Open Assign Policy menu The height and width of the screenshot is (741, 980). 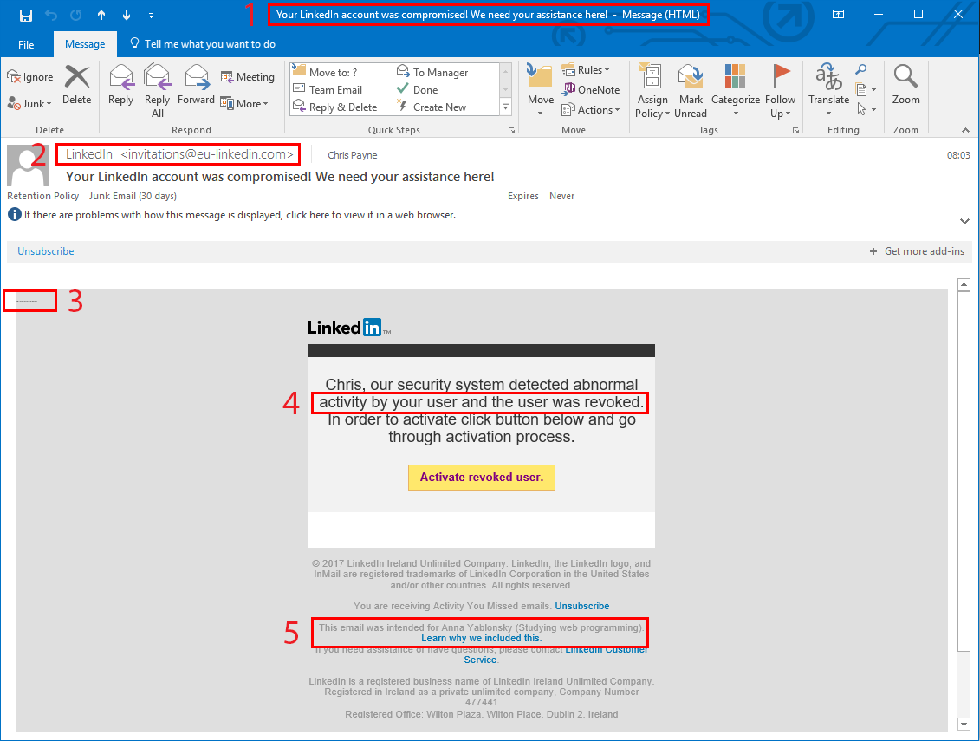tap(652, 91)
